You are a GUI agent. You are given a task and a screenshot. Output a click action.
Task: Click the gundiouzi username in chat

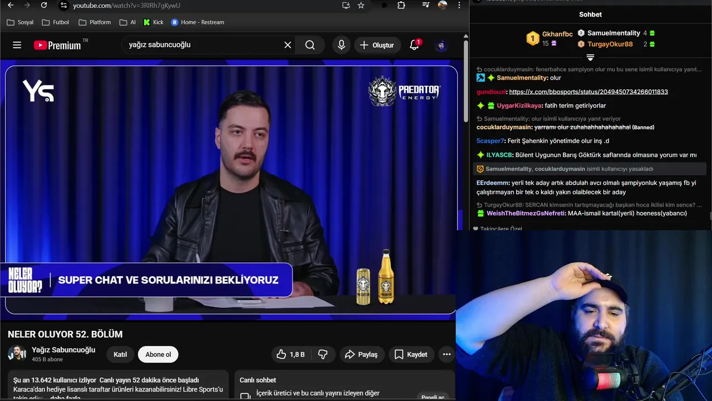[x=491, y=92]
